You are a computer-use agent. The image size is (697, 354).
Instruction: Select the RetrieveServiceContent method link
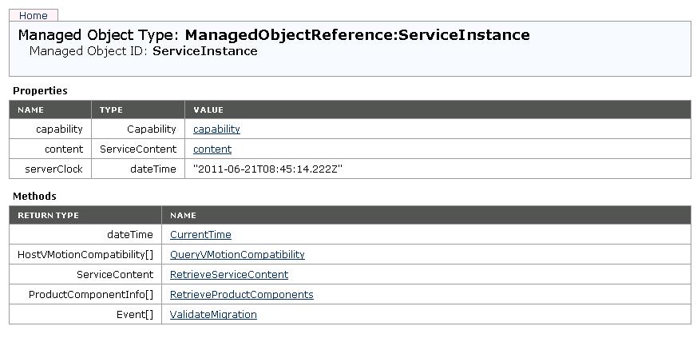[x=229, y=274]
